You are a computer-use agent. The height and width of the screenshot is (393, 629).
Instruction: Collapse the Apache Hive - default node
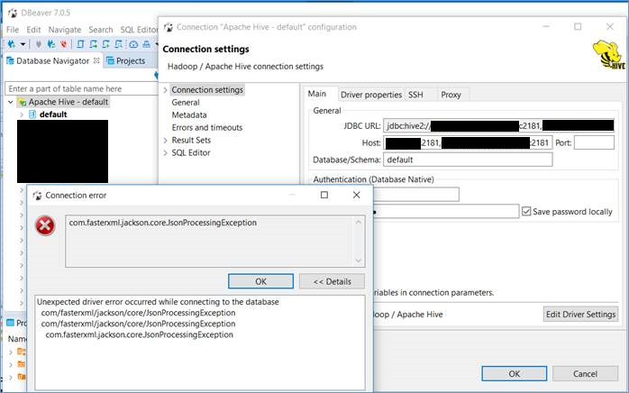click(x=11, y=102)
